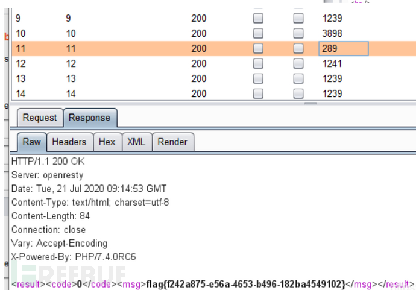
Task: Click the 'Content-Type: text/html' header line
Action: pos(90,203)
